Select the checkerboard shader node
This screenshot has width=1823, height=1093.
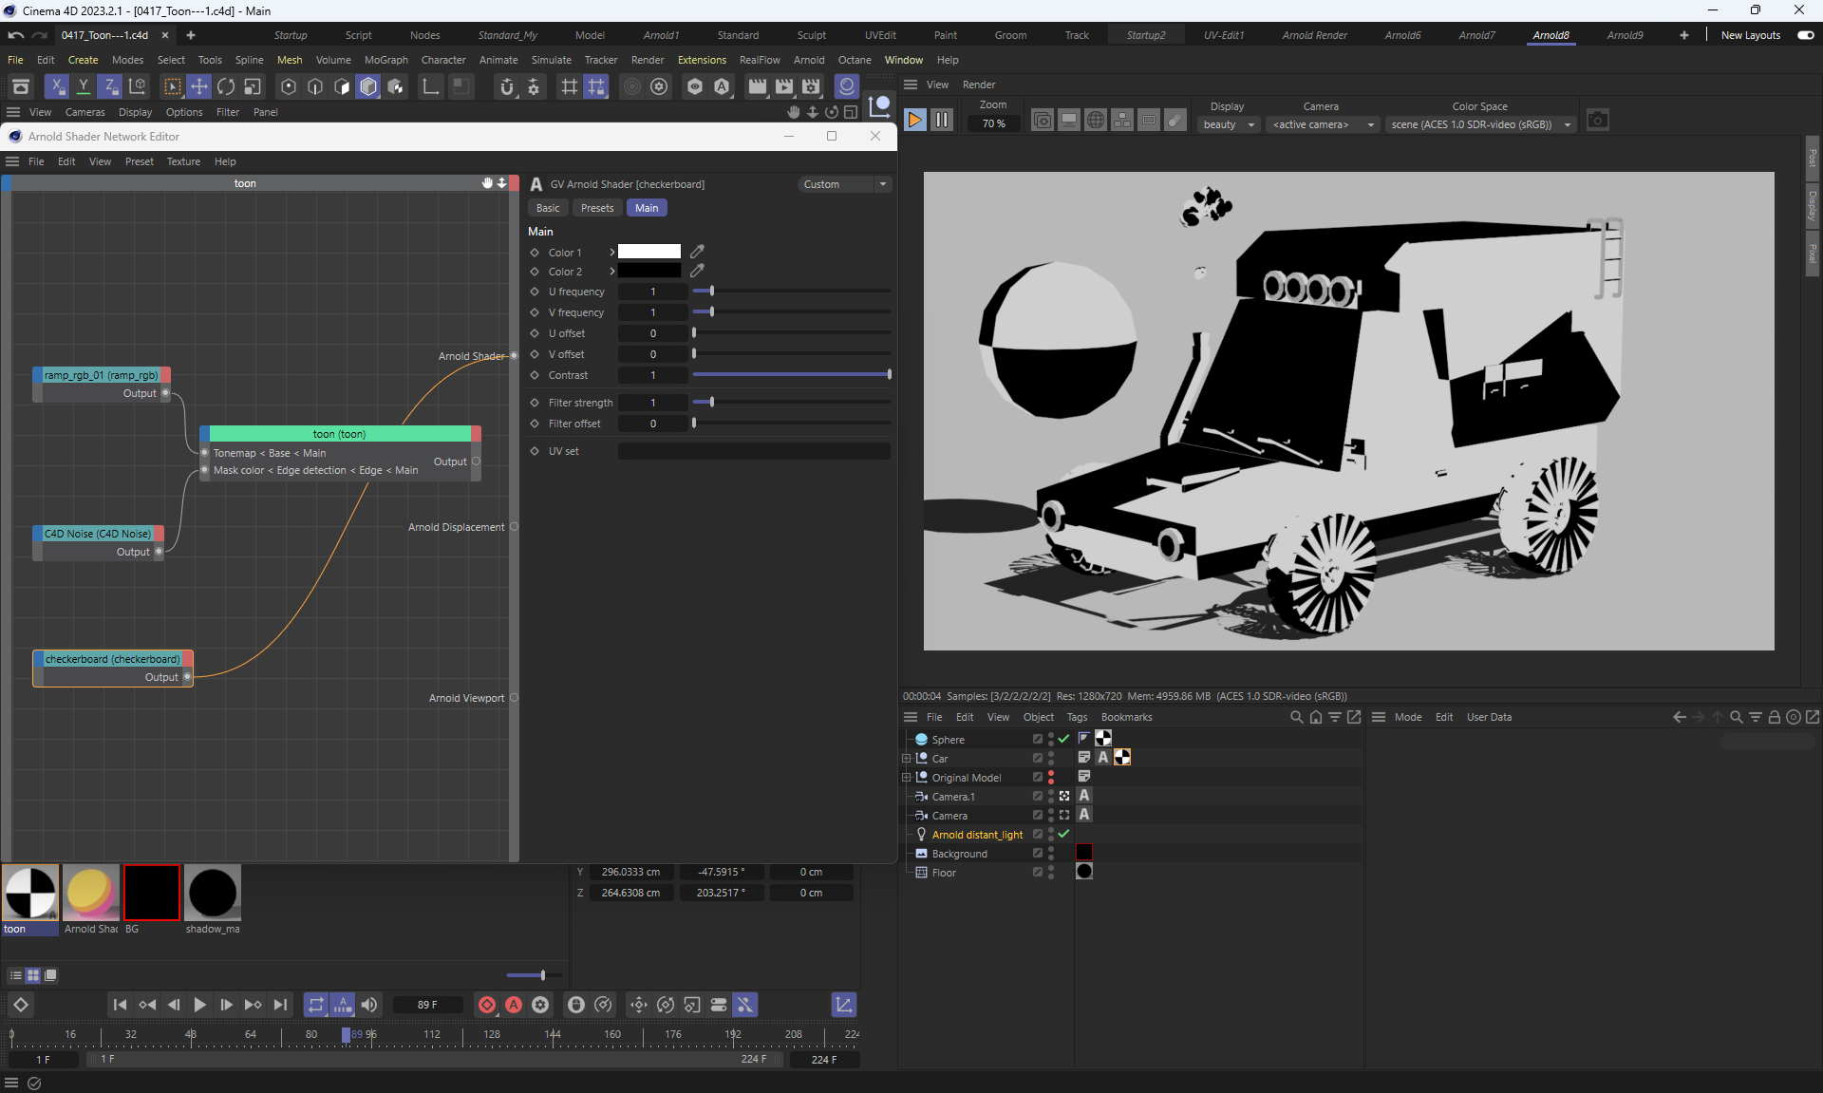[x=112, y=659]
